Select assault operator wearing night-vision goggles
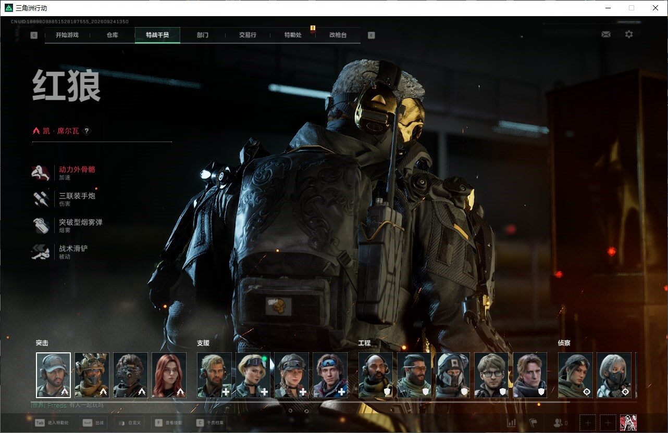Viewport: 668px width, 433px height. pyautogui.click(x=130, y=375)
